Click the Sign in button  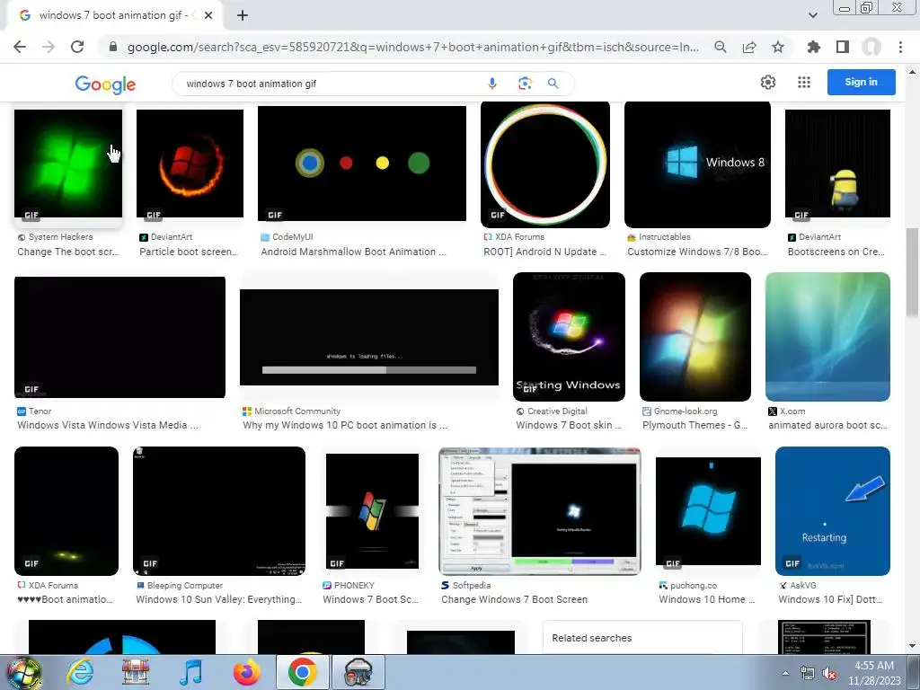862,82
